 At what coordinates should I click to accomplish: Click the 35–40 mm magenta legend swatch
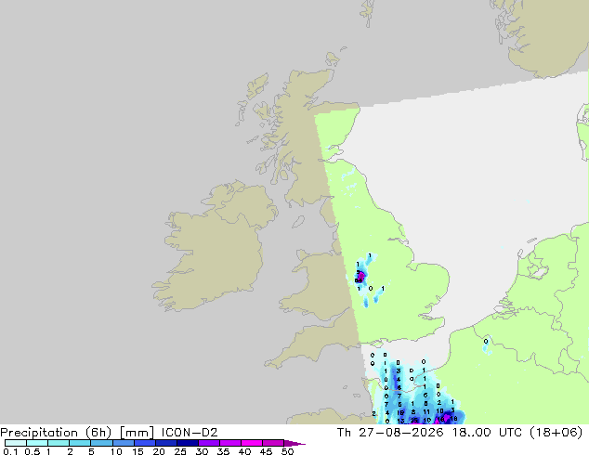pos(229,443)
